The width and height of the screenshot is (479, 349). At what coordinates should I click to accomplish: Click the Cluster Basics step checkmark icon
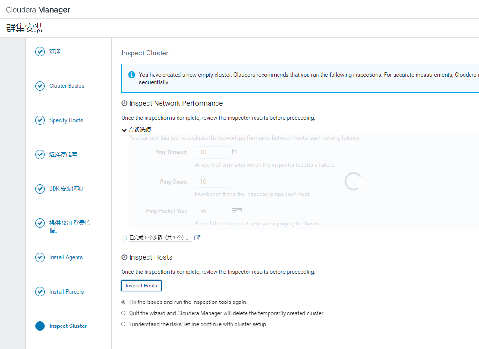click(x=40, y=86)
